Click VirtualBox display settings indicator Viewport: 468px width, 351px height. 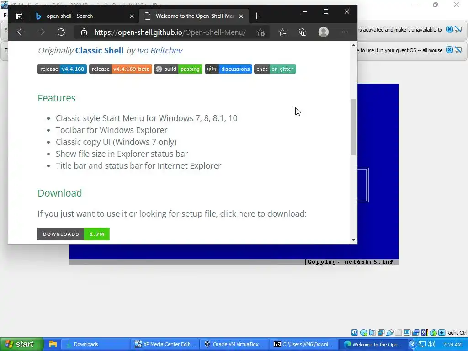407,333
